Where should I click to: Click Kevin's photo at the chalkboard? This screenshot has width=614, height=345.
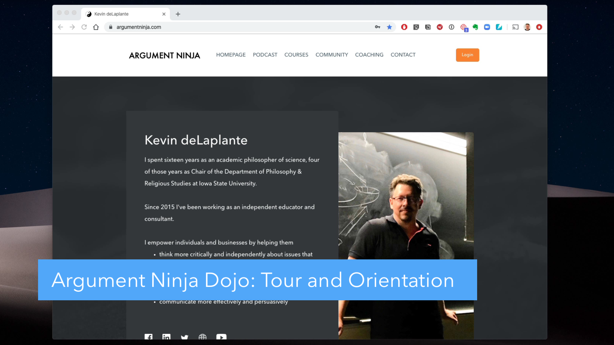click(x=406, y=235)
